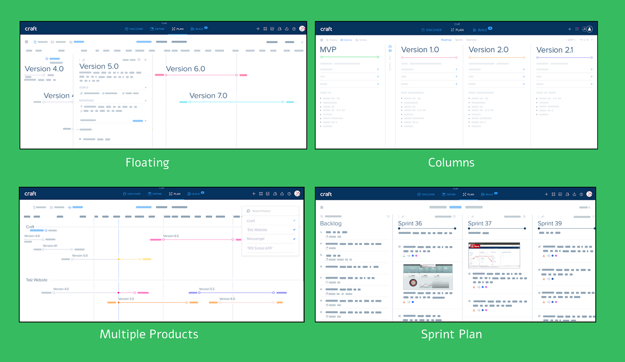Screen dimensions: 625x362
Task: Open calendar icon in Version 5.0 popup
Action: pyautogui.click(x=139, y=60)
